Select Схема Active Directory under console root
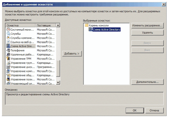Viewport: 169px width, 119px height. click(x=106, y=29)
